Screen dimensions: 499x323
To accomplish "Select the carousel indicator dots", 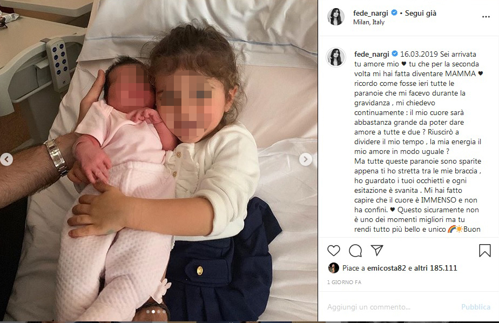I will point(156,312).
